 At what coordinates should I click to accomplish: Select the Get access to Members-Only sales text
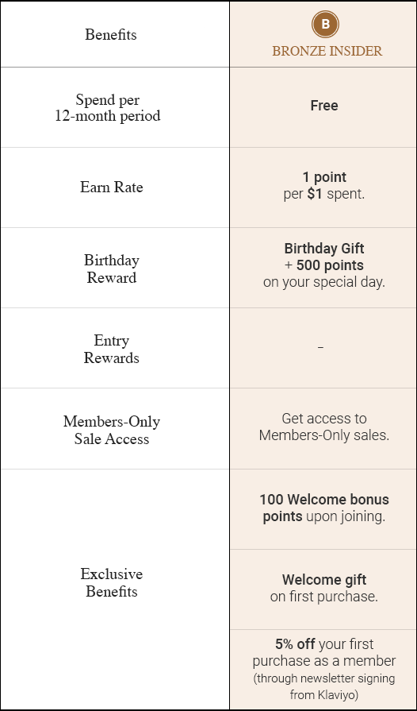click(323, 427)
